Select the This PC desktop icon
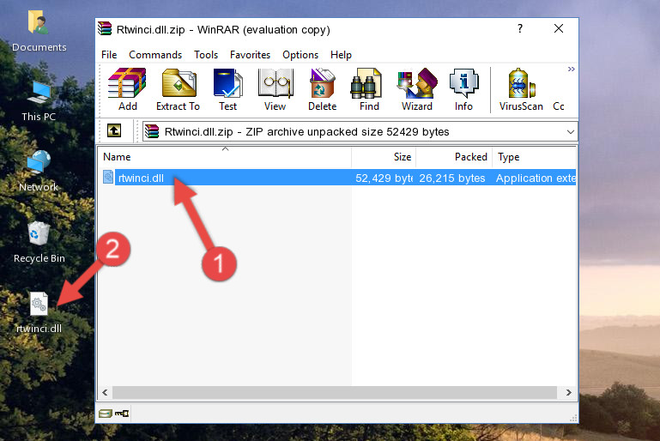 tap(39, 101)
